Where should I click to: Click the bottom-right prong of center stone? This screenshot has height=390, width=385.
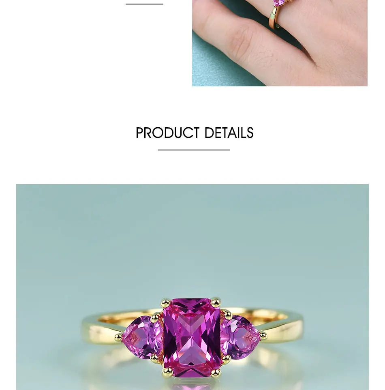click(x=216, y=372)
